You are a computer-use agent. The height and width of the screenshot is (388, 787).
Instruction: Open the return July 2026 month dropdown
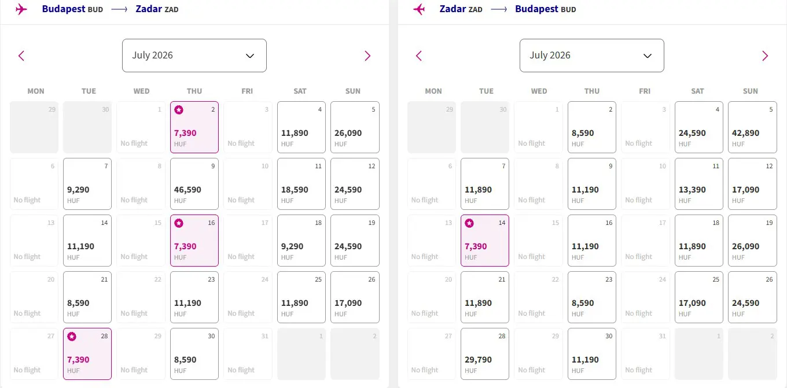click(x=592, y=56)
